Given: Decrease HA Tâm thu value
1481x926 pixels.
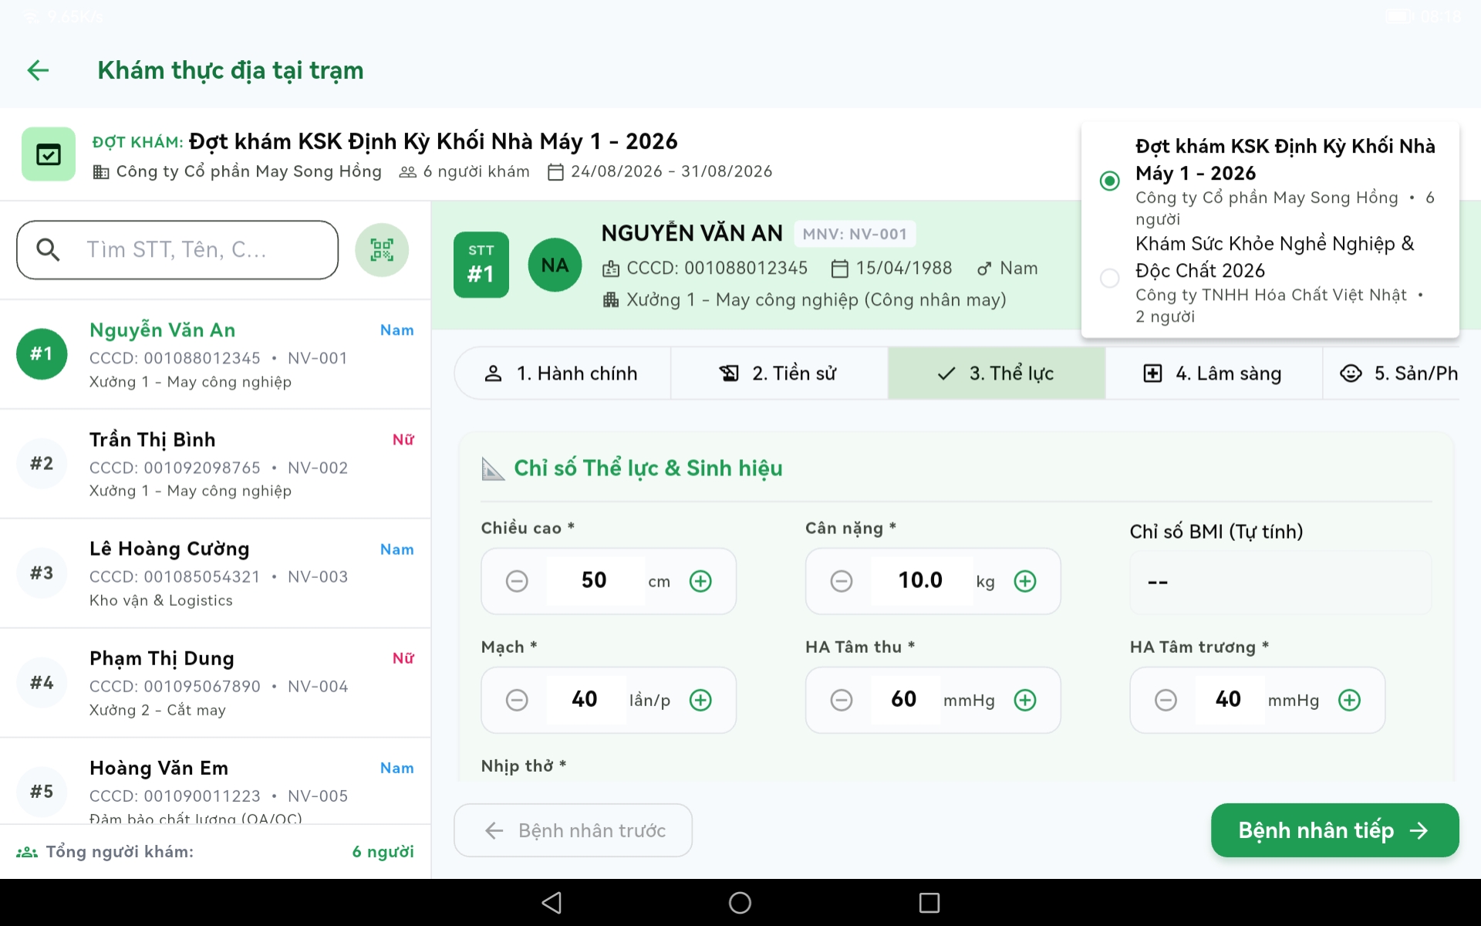Looking at the screenshot, I should tap(842, 700).
